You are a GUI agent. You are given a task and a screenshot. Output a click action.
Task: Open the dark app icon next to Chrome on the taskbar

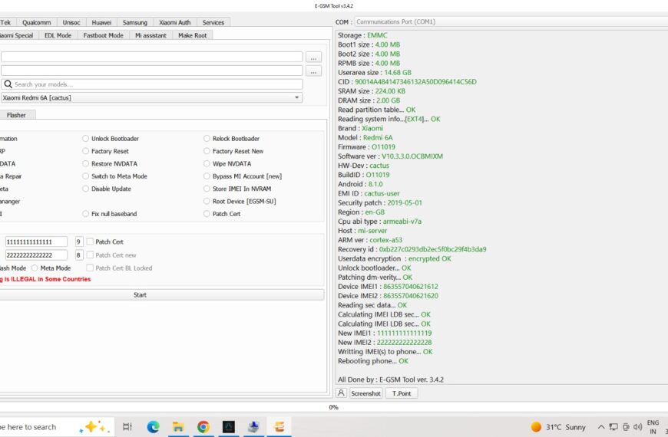(229, 426)
